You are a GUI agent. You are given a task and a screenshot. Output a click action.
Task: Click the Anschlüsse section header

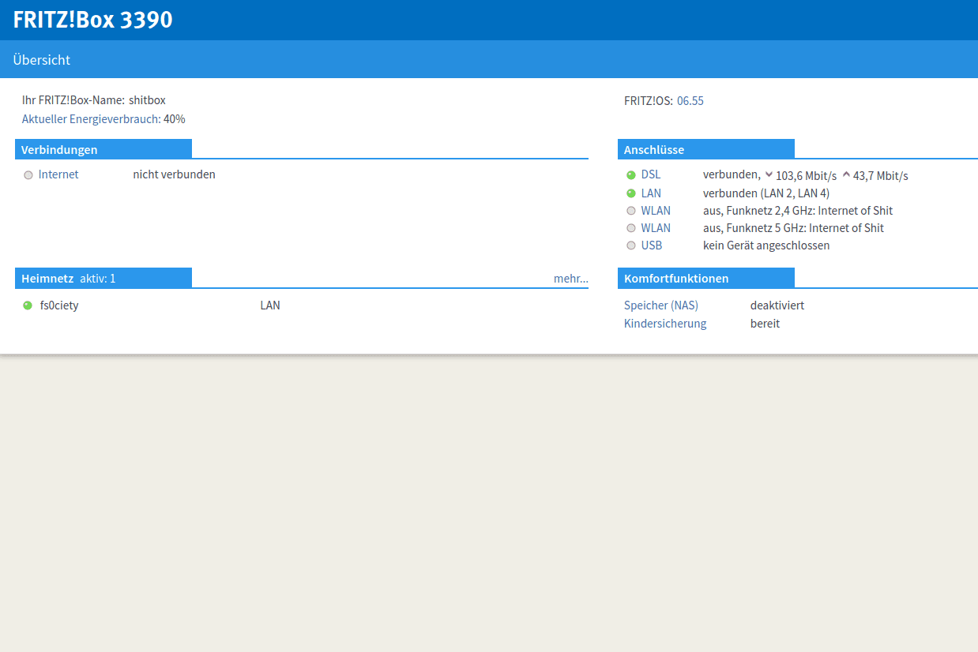706,149
